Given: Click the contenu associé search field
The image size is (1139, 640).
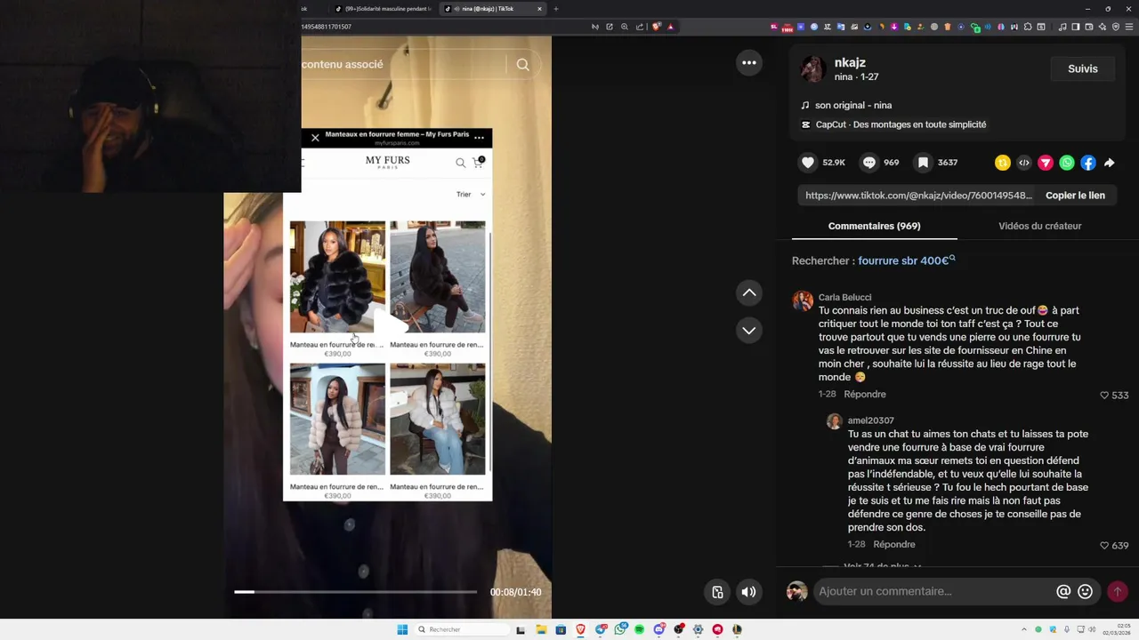Looking at the screenshot, I should (x=403, y=64).
